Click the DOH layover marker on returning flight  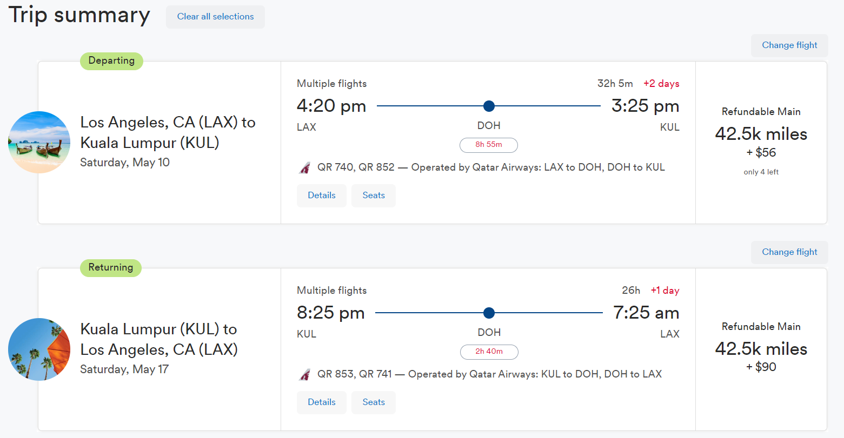tap(489, 313)
